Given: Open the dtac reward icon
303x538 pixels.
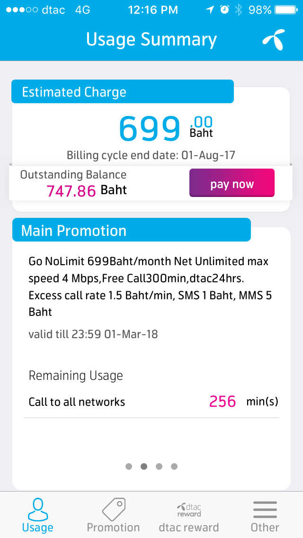Looking at the screenshot, I should click(189, 510).
